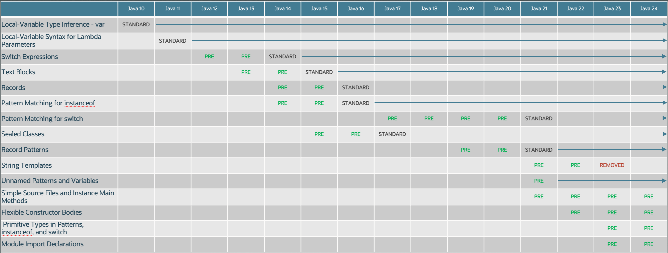Image resolution: width=668 pixels, height=253 pixels.
Task: Select the Flexible Constructor Bodies row label
Action: [x=41, y=212]
